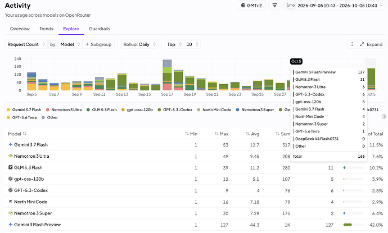
Task: Switch to the Overview tab
Action: tap(20, 29)
